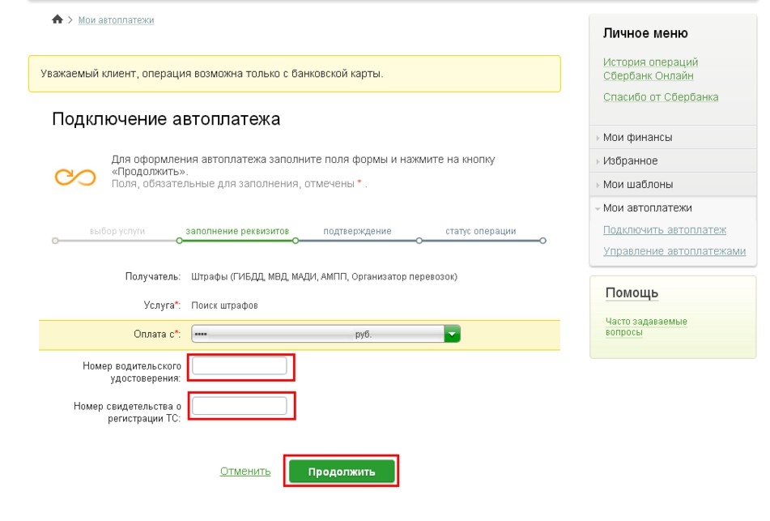Open the 'Оплата с' card dropdown arrow
This screenshot has height=521, width=770.
452,334
